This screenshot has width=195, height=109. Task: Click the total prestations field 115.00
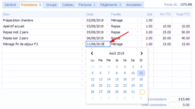[180, 99]
